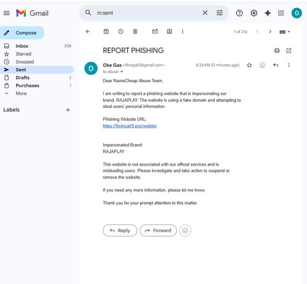307x284 pixels.
Task: Open input tools keyboard dropdown
Action: [285, 32]
